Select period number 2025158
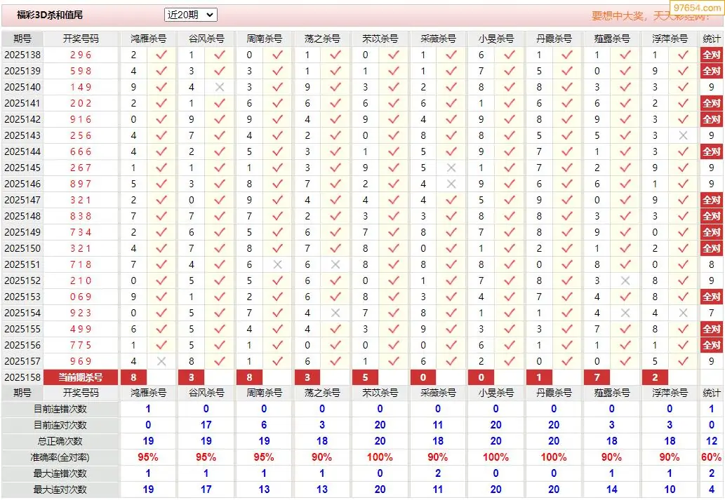Viewport: 725px width, 500px height. [22, 377]
